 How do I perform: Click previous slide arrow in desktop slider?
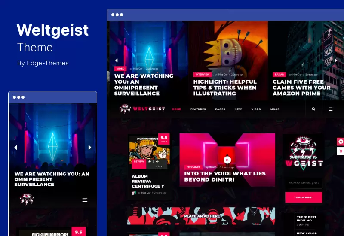(x=117, y=61)
